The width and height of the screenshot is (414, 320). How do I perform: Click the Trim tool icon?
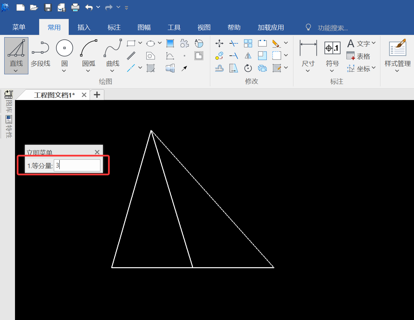tap(234, 43)
